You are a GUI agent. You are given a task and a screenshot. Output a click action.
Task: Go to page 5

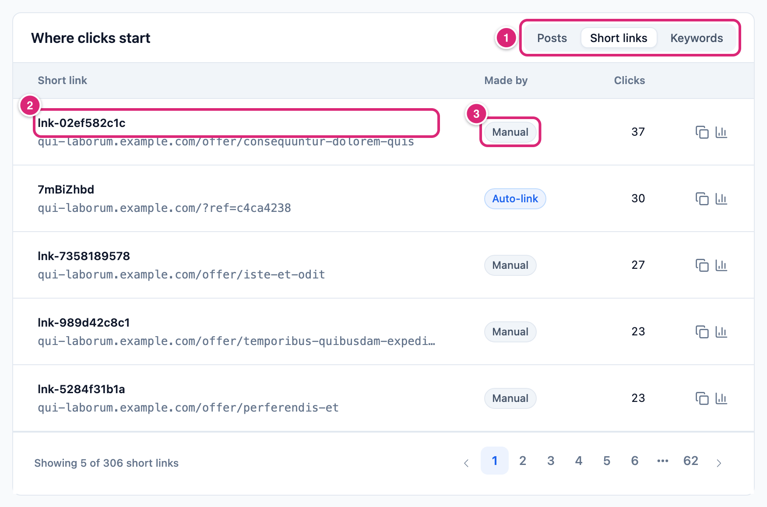pyautogui.click(x=607, y=461)
